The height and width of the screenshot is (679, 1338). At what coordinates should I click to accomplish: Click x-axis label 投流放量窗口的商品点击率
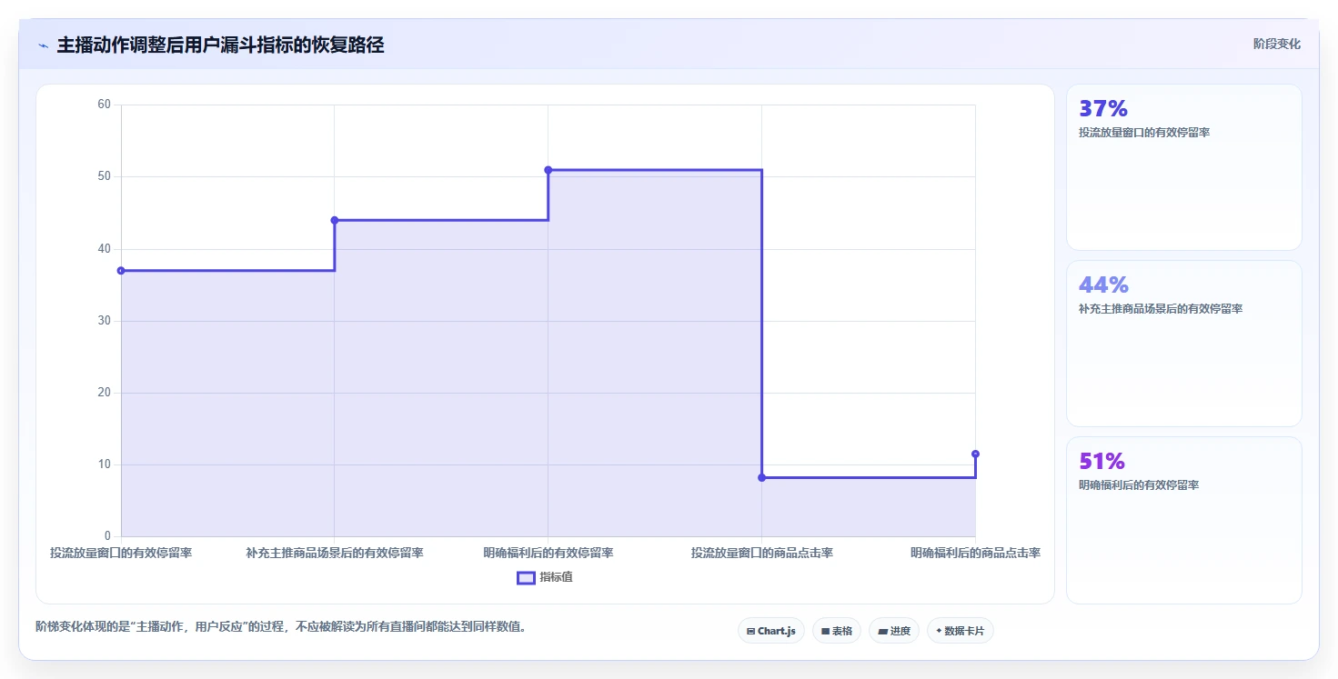(x=761, y=553)
